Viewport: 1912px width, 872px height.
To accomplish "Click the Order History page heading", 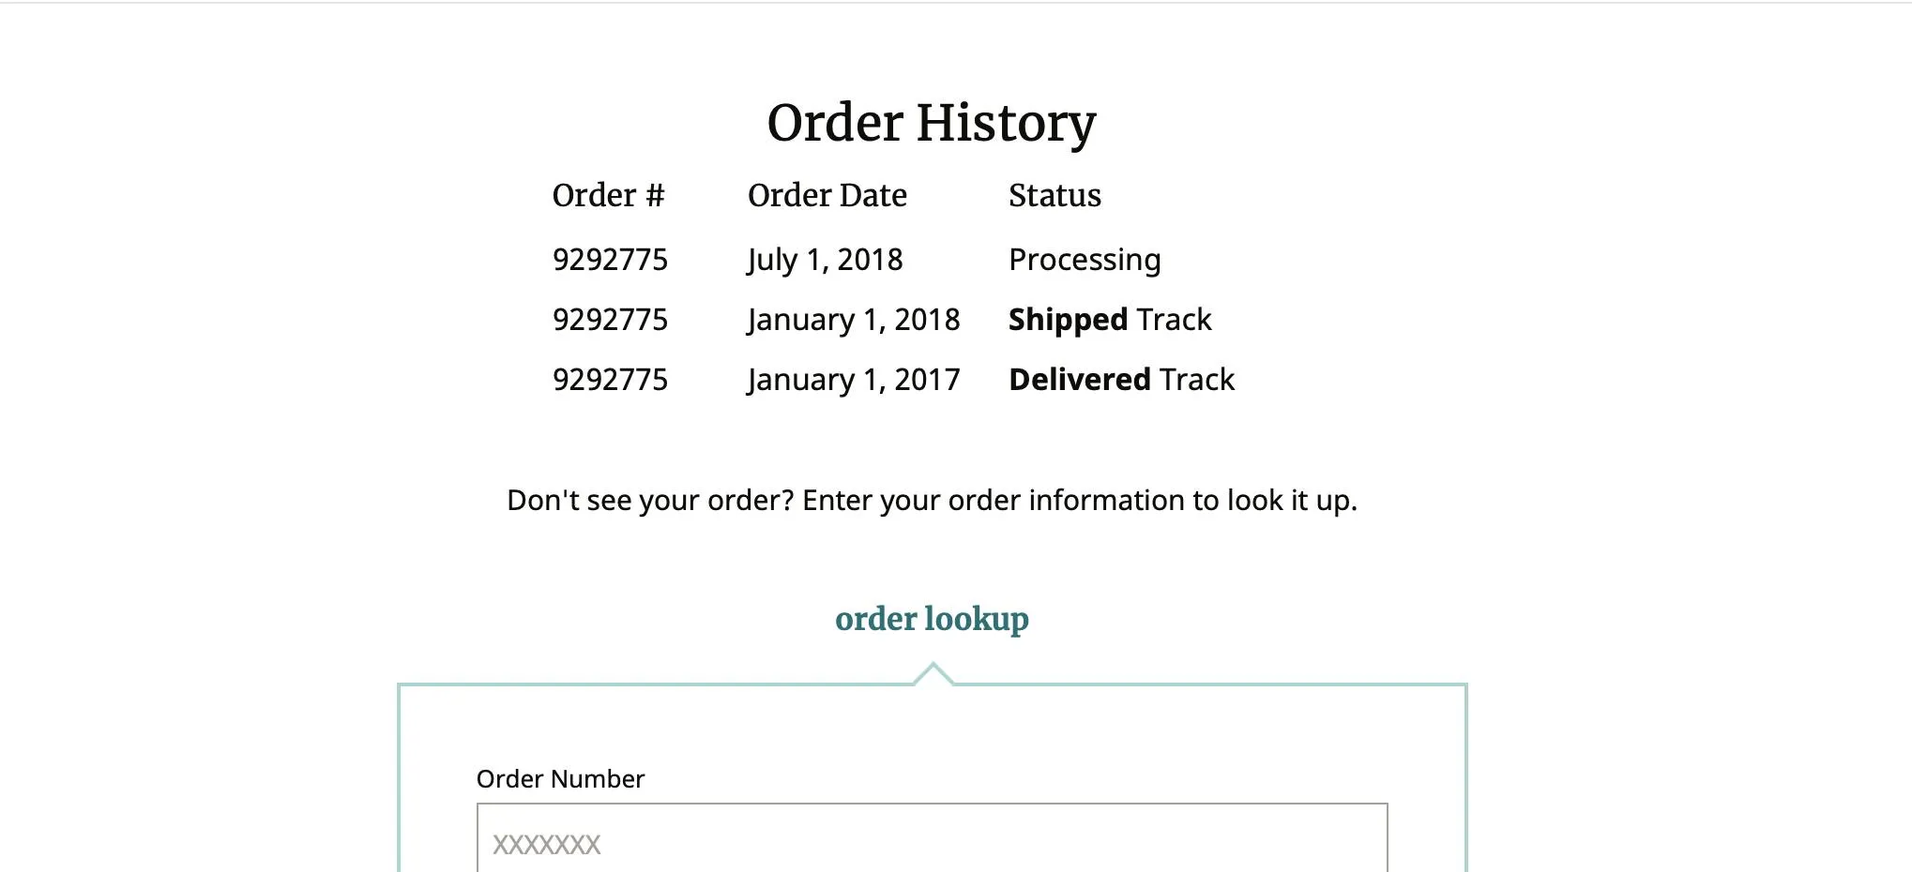I will pyautogui.click(x=932, y=123).
